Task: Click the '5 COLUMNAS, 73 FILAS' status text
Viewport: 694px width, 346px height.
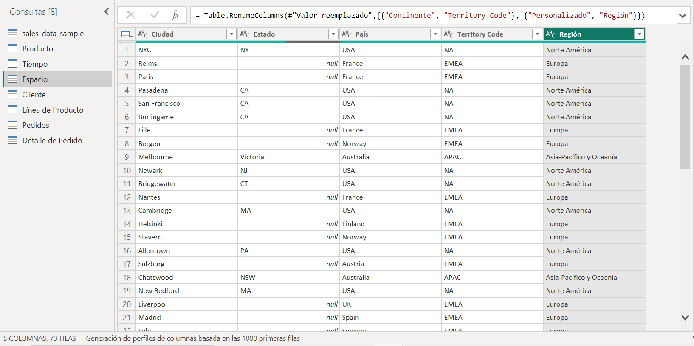Action: point(40,338)
